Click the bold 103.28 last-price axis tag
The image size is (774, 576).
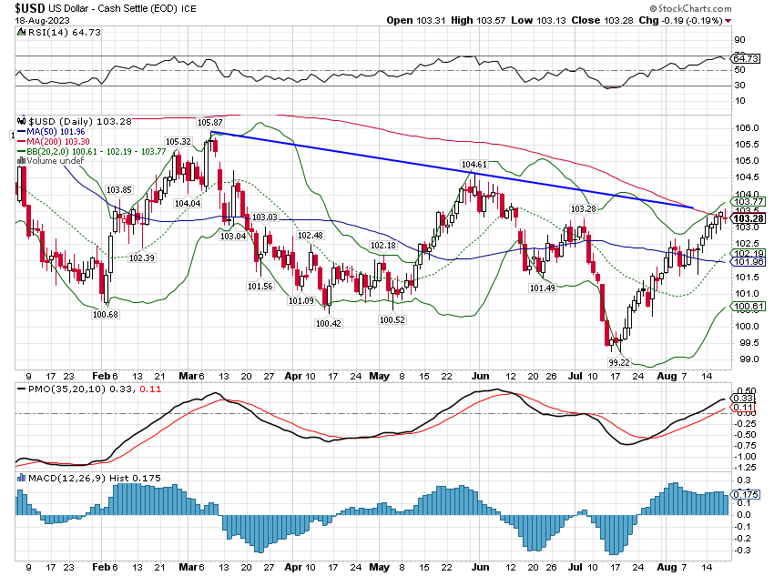(x=749, y=218)
